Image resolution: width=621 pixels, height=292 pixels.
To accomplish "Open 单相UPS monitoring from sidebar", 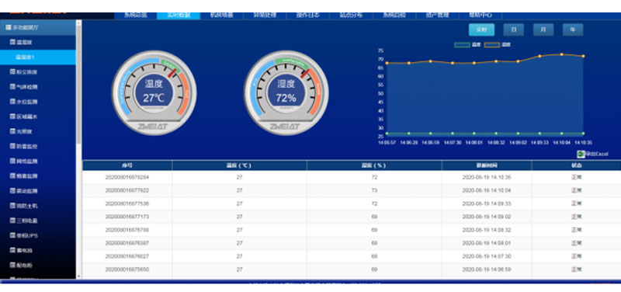I will pyautogui.click(x=24, y=236).
